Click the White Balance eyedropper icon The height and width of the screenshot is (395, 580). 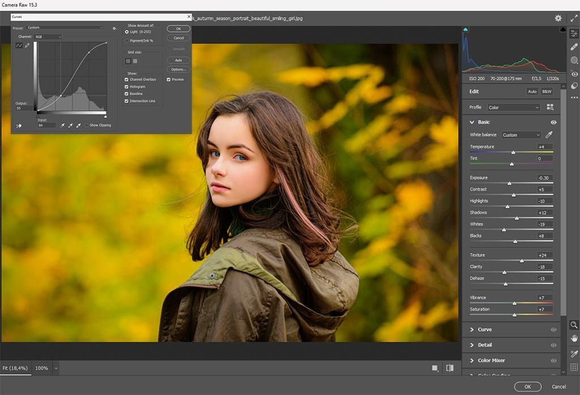click(548, 135)
